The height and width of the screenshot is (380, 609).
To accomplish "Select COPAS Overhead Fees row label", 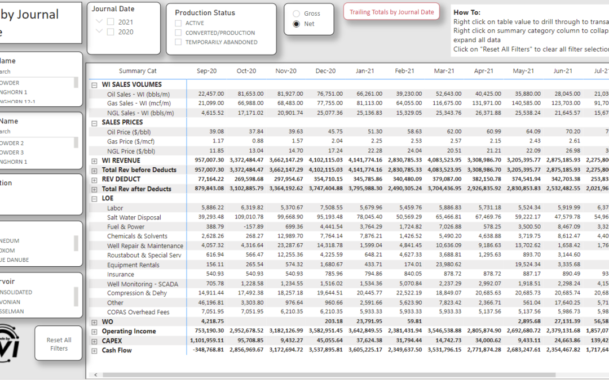I will click(x=138, y=312).
